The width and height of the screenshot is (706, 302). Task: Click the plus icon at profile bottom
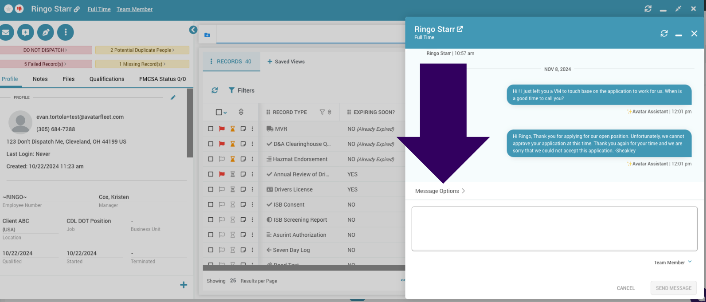tap(183, 285)
